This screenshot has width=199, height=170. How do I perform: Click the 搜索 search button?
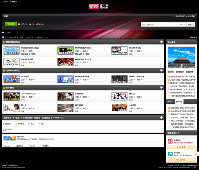190,24
